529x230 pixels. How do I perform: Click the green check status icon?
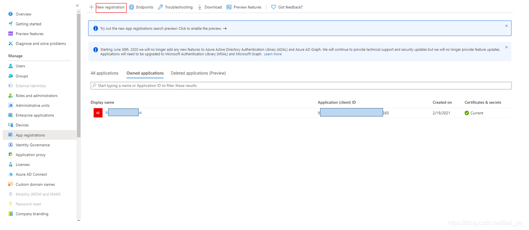coord(467,113)
